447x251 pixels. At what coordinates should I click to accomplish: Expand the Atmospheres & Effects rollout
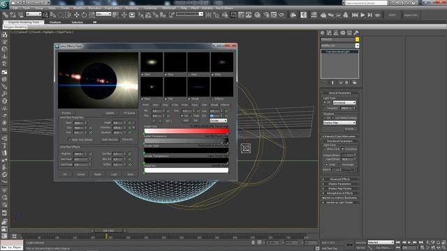coord(340,193)
